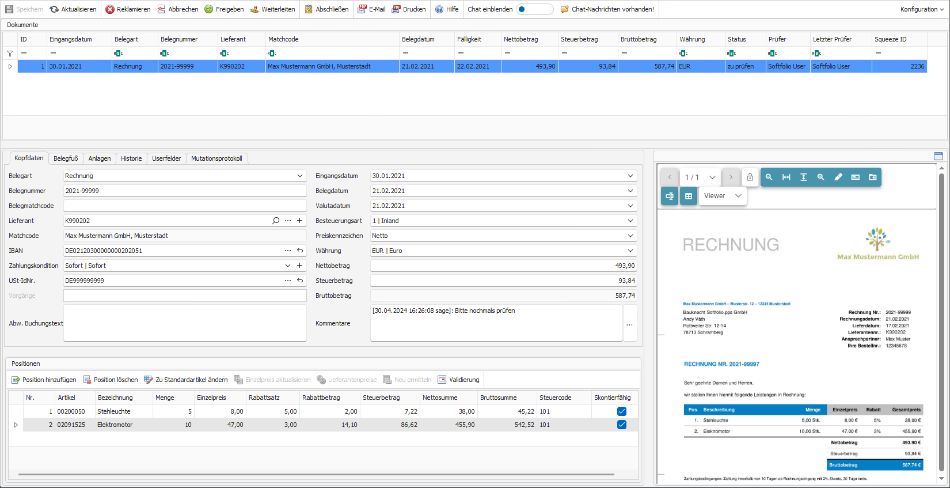Open the Mutationsprotokoll tab
This screenshot has width=950, height=488.
tap(216, 158)
